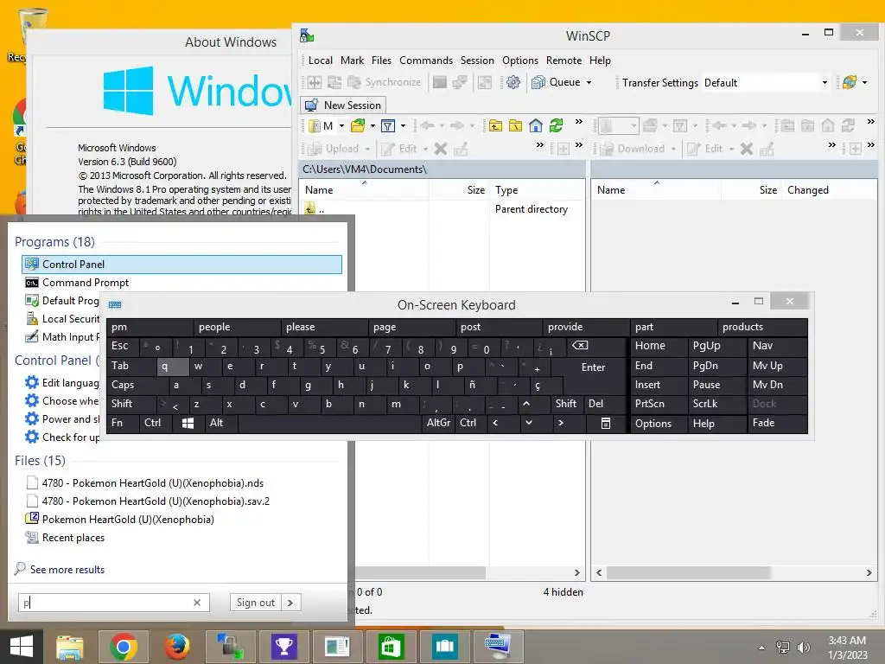885x664 pixels.
Task: Expand the globe presets icon dropdown arrow
Action: 864,82
